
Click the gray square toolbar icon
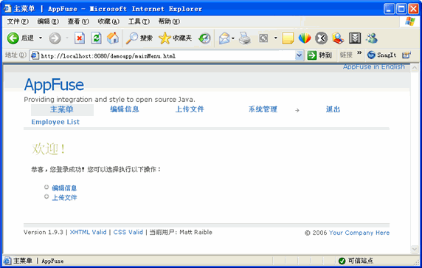coord(263,38)
